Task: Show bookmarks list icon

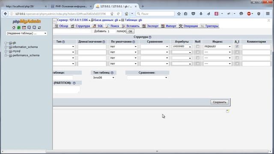Action: (x=185, y=14)
